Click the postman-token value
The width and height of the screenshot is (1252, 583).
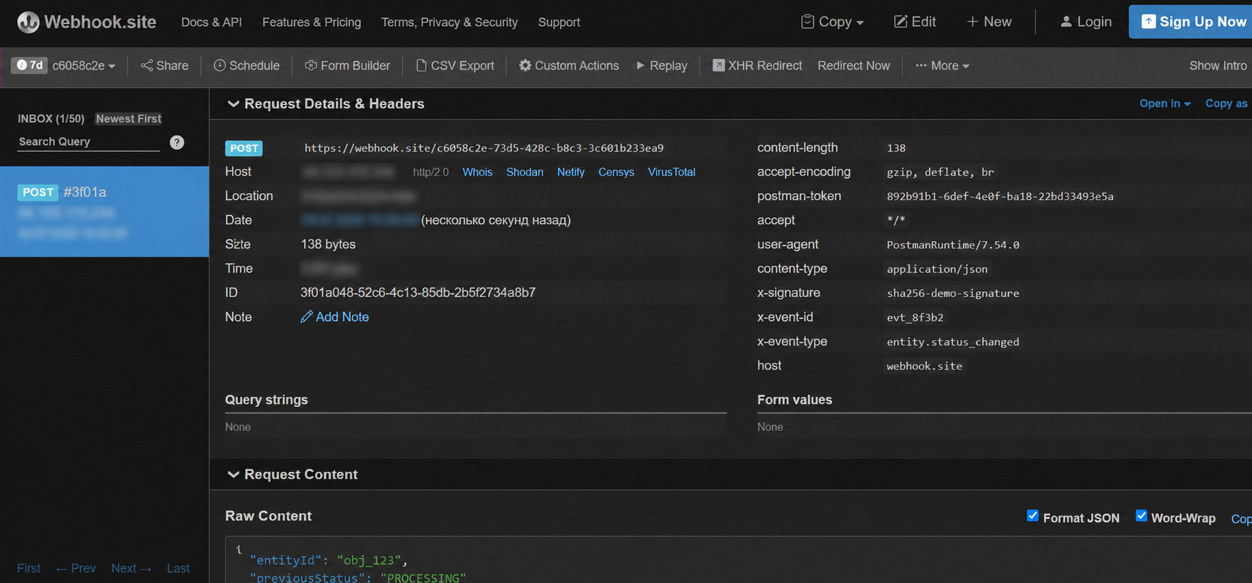[x=1000, y=196]
